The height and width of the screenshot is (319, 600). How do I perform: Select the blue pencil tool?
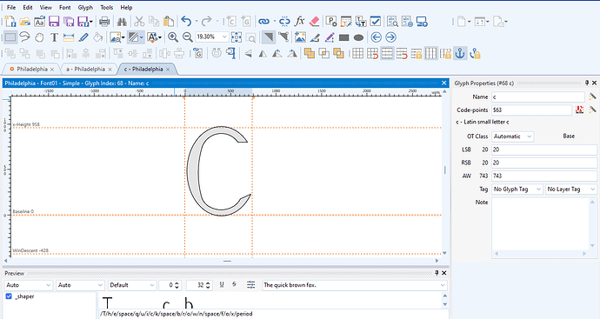83,37
